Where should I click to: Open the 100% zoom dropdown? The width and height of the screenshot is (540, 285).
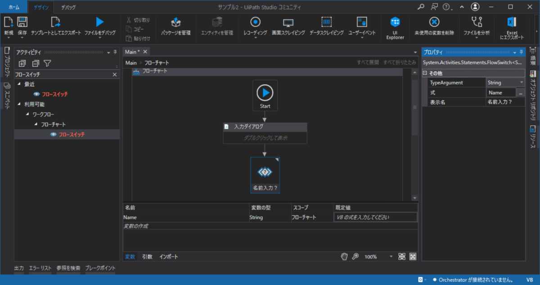390,257
